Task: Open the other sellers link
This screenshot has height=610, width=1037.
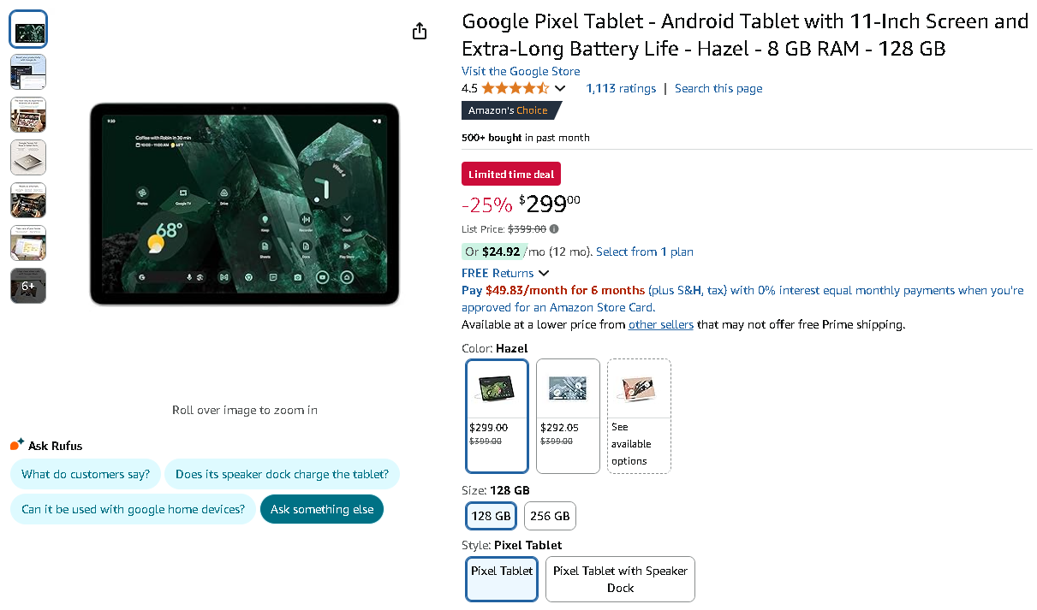Action: [x=660, y=324]
